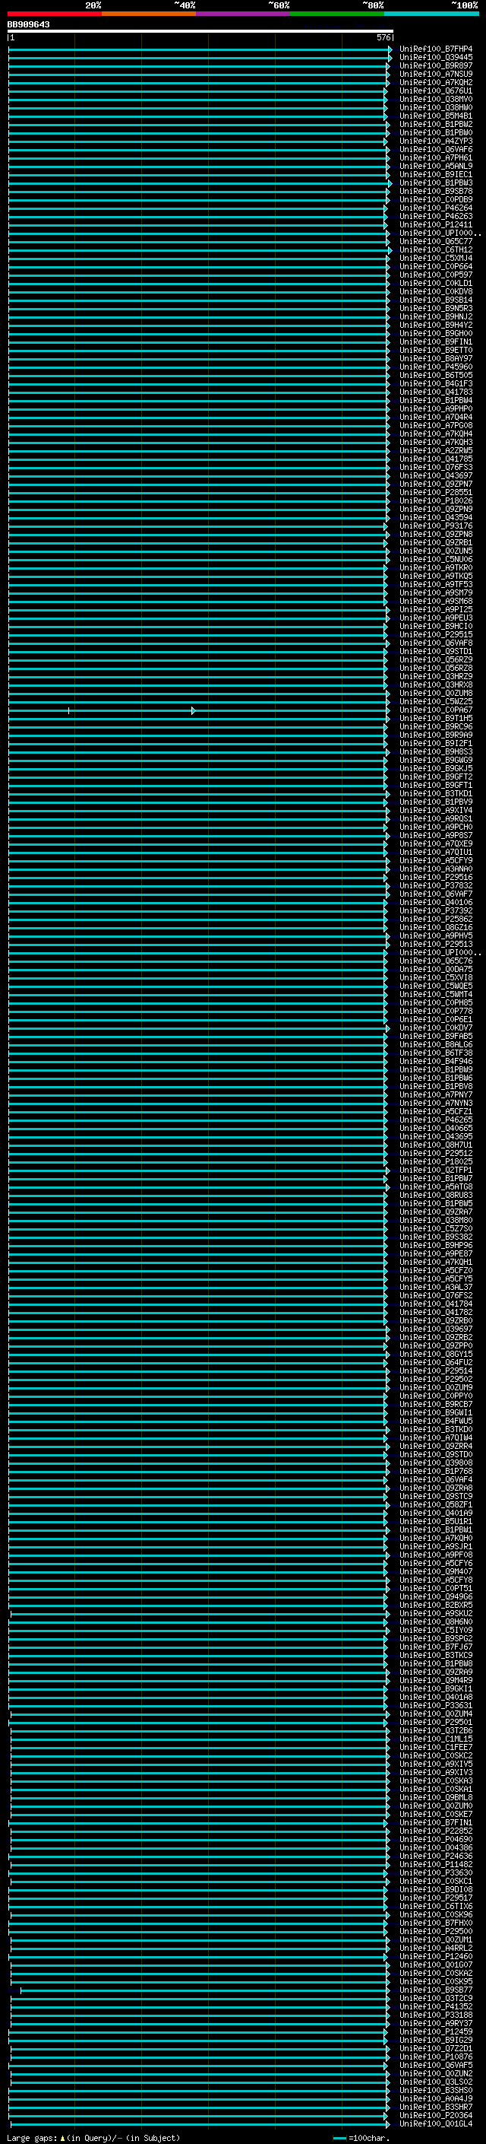Click the white query sequence ruler bar

(200, 32)
